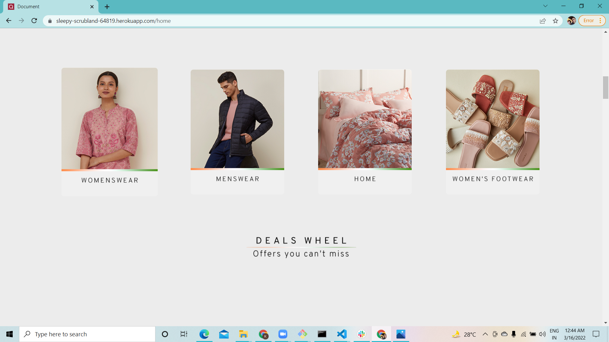Open Microsoft Edge from the taskbar

tap(204, 334)
